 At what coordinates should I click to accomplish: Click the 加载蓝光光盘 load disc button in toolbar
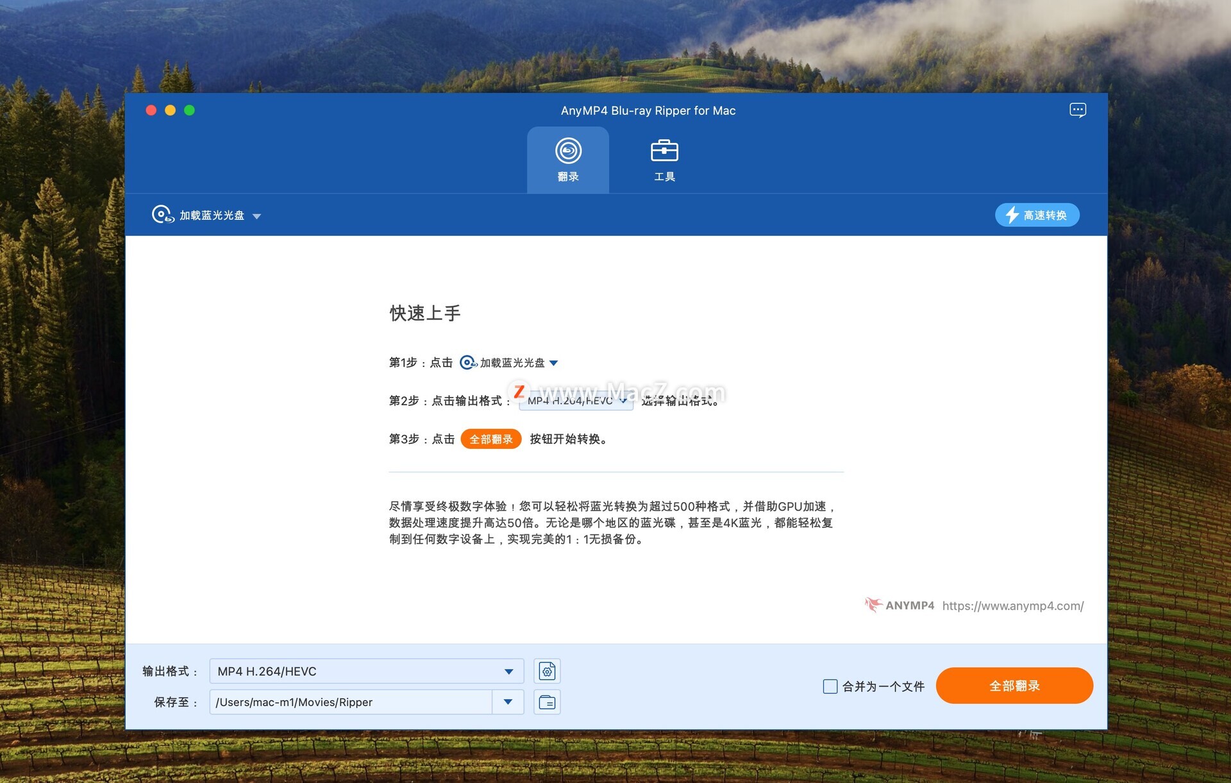[x=199, y=215]
